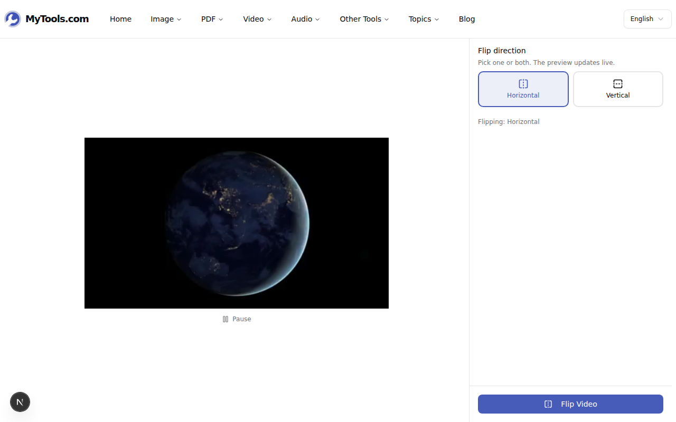
Task: Open the MyTools.com home brand link
Action: click(x=46, y=19)
